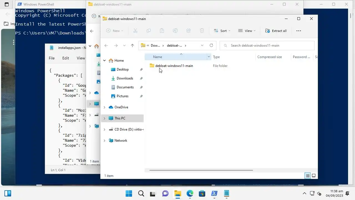This screenshot has height=200, width=355.
Task: Click the Copy icon in Explorer toolbar
Action: point(149,31)
